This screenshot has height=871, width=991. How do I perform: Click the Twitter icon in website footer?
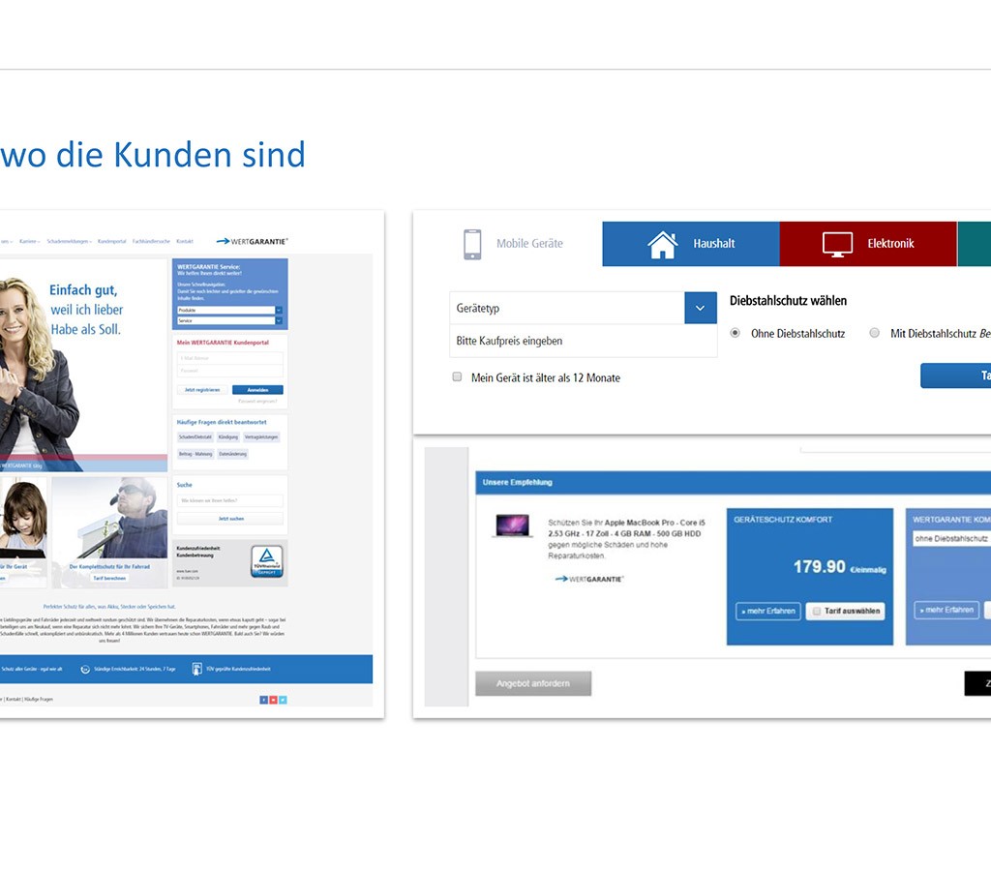[284, 700]
